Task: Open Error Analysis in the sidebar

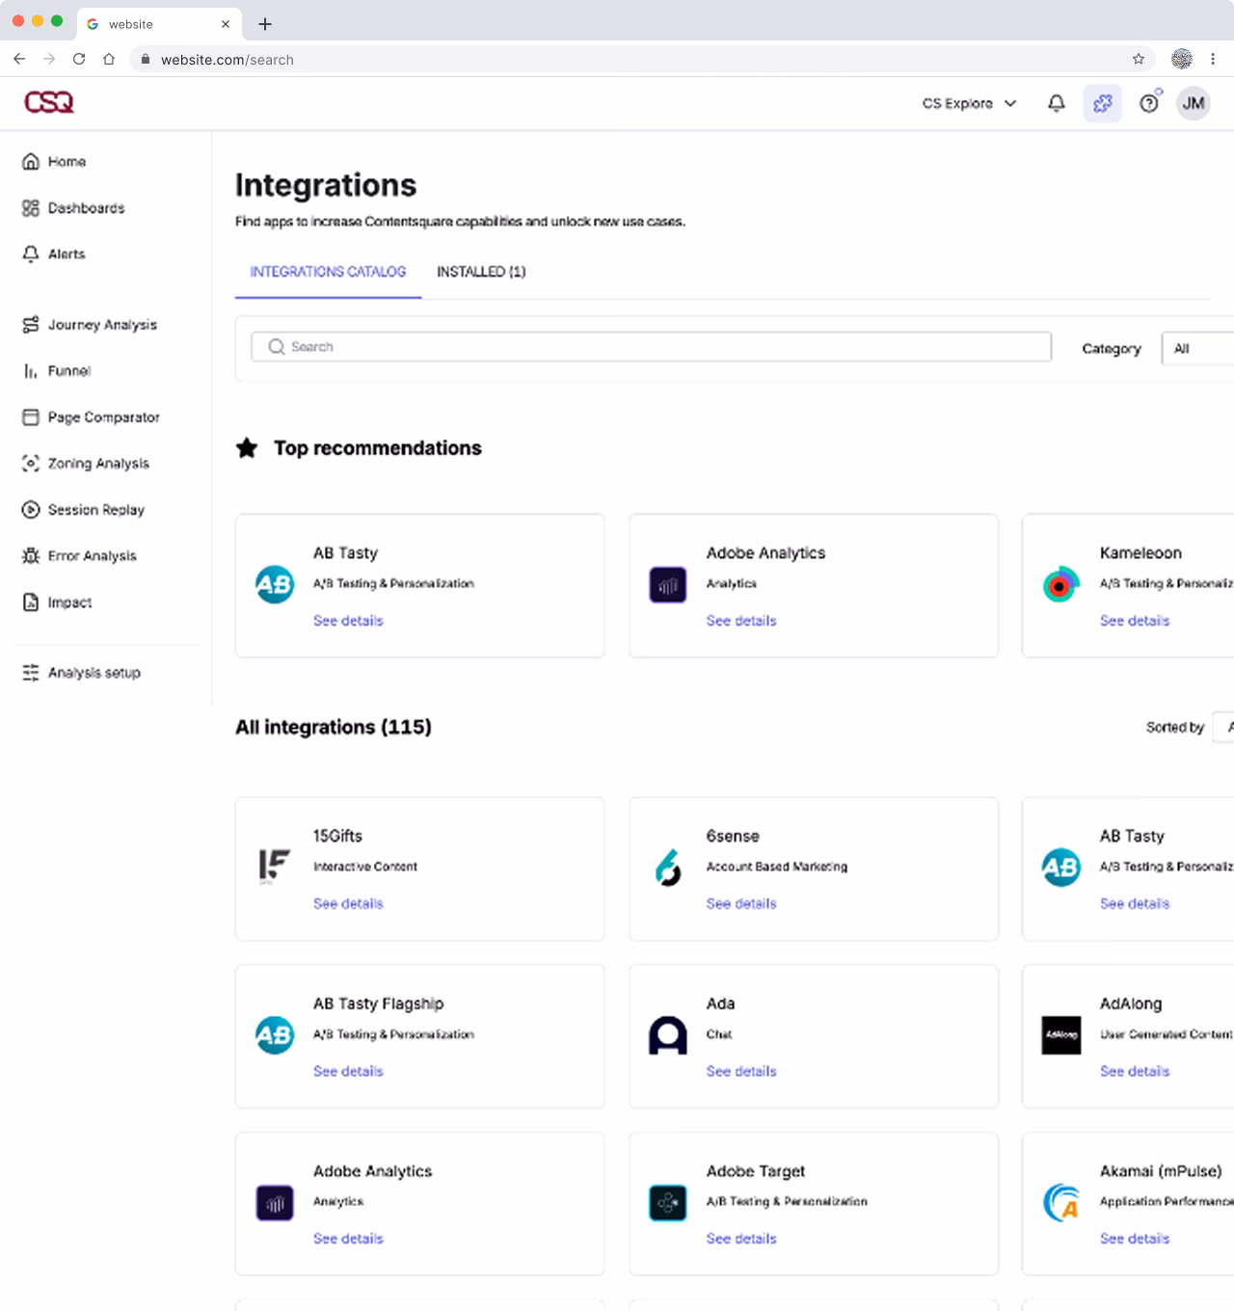Action: [x=79, y=556]
